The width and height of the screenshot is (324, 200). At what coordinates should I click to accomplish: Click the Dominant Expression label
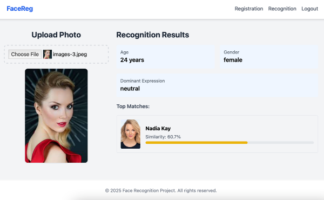pyautogui.click(x=143, y=81)
